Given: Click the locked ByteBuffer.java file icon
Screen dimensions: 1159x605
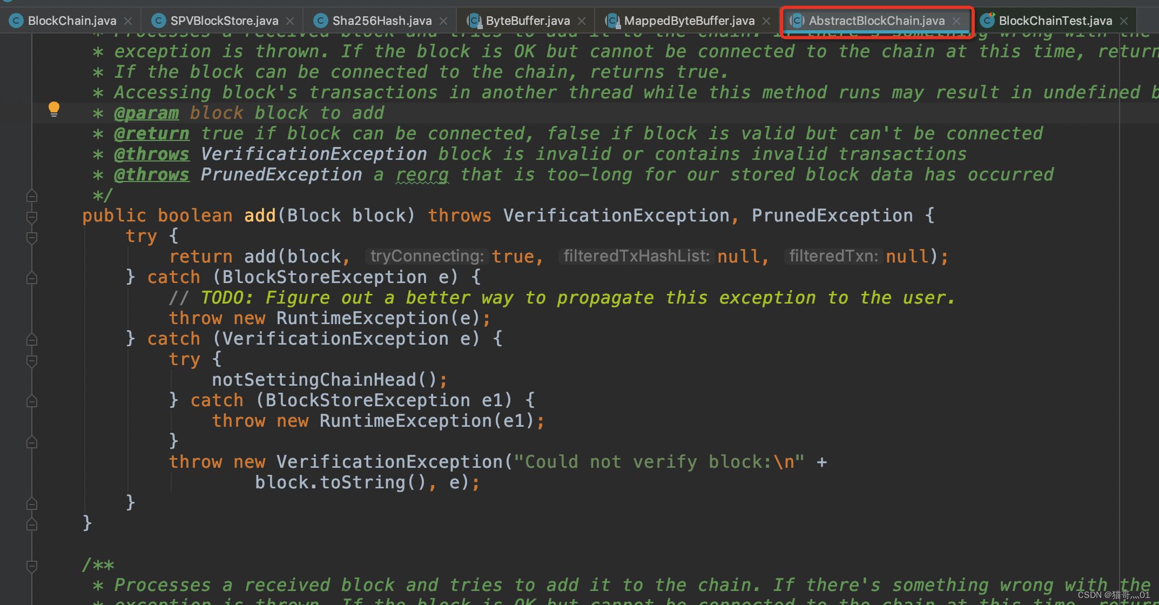Looking at the screenshot, I should click(x=474, y=21).
